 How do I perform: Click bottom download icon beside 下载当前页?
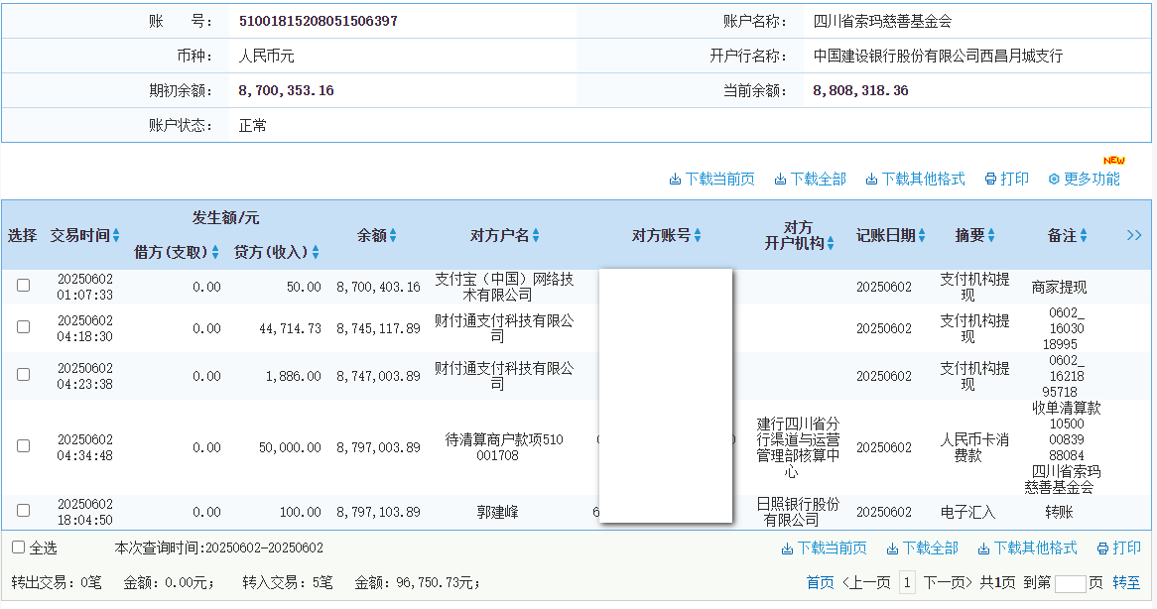tap(787, 548)
